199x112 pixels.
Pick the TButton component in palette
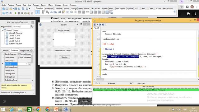[x=51, y=12]
